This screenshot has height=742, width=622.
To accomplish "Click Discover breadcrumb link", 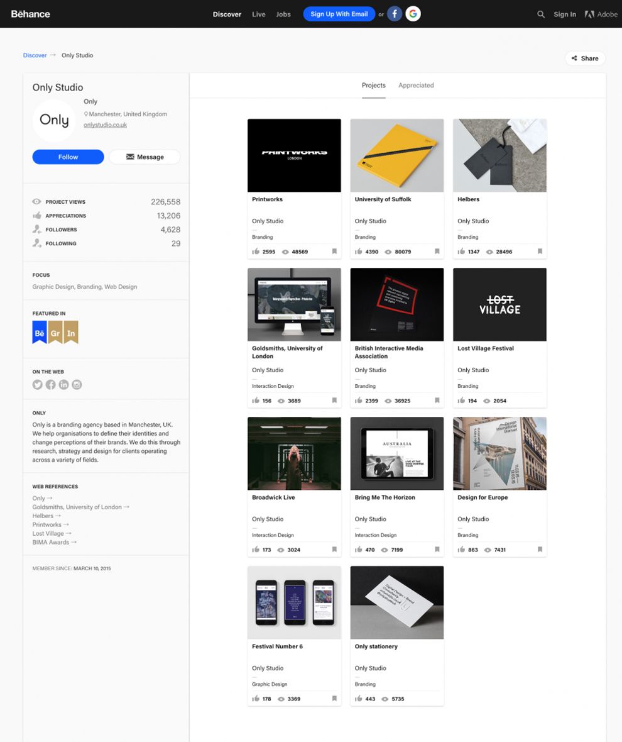I will 35,55.
